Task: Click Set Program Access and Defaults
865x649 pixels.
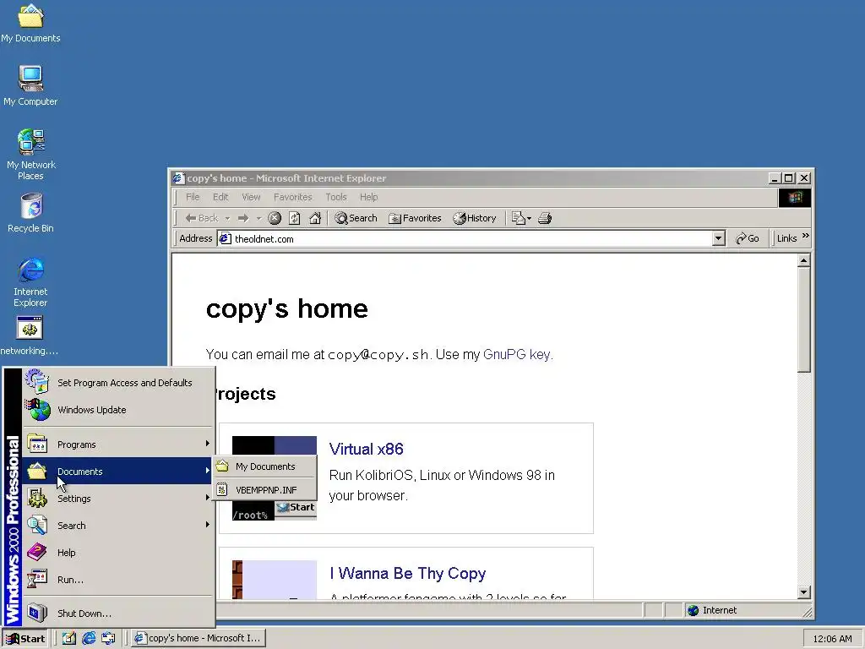Action: click(117, 383)
